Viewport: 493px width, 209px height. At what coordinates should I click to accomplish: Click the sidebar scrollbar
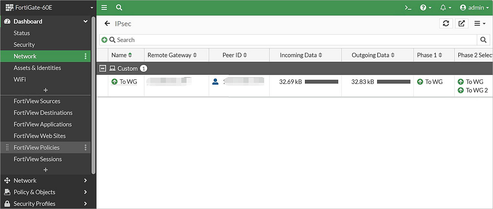93,95
